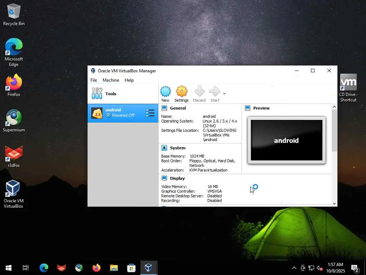Expand the Start button dropdown arrow

click(x=224, y=94)
